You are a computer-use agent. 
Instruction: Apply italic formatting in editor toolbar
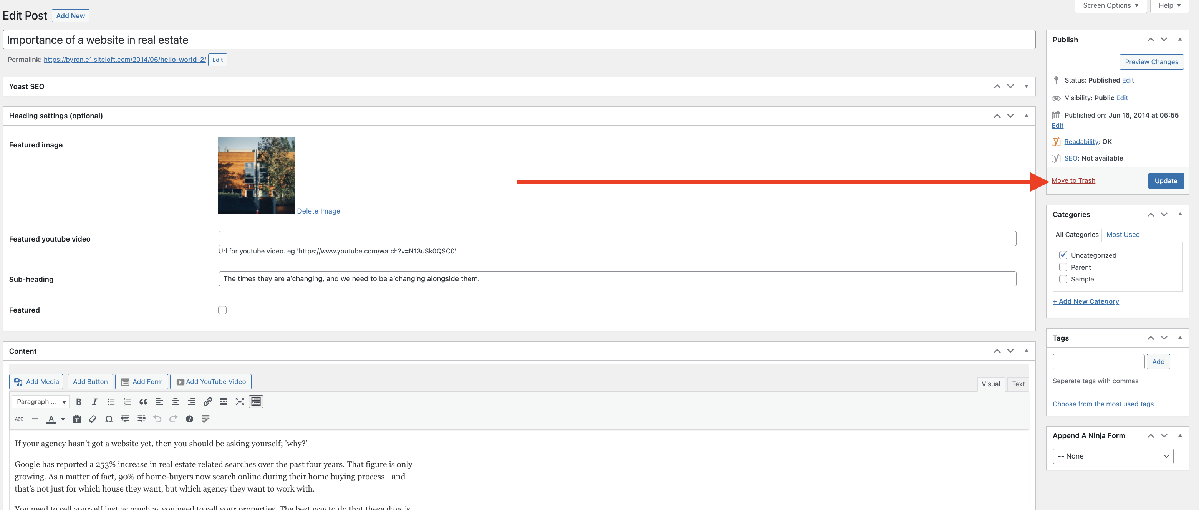pos(94,402)
